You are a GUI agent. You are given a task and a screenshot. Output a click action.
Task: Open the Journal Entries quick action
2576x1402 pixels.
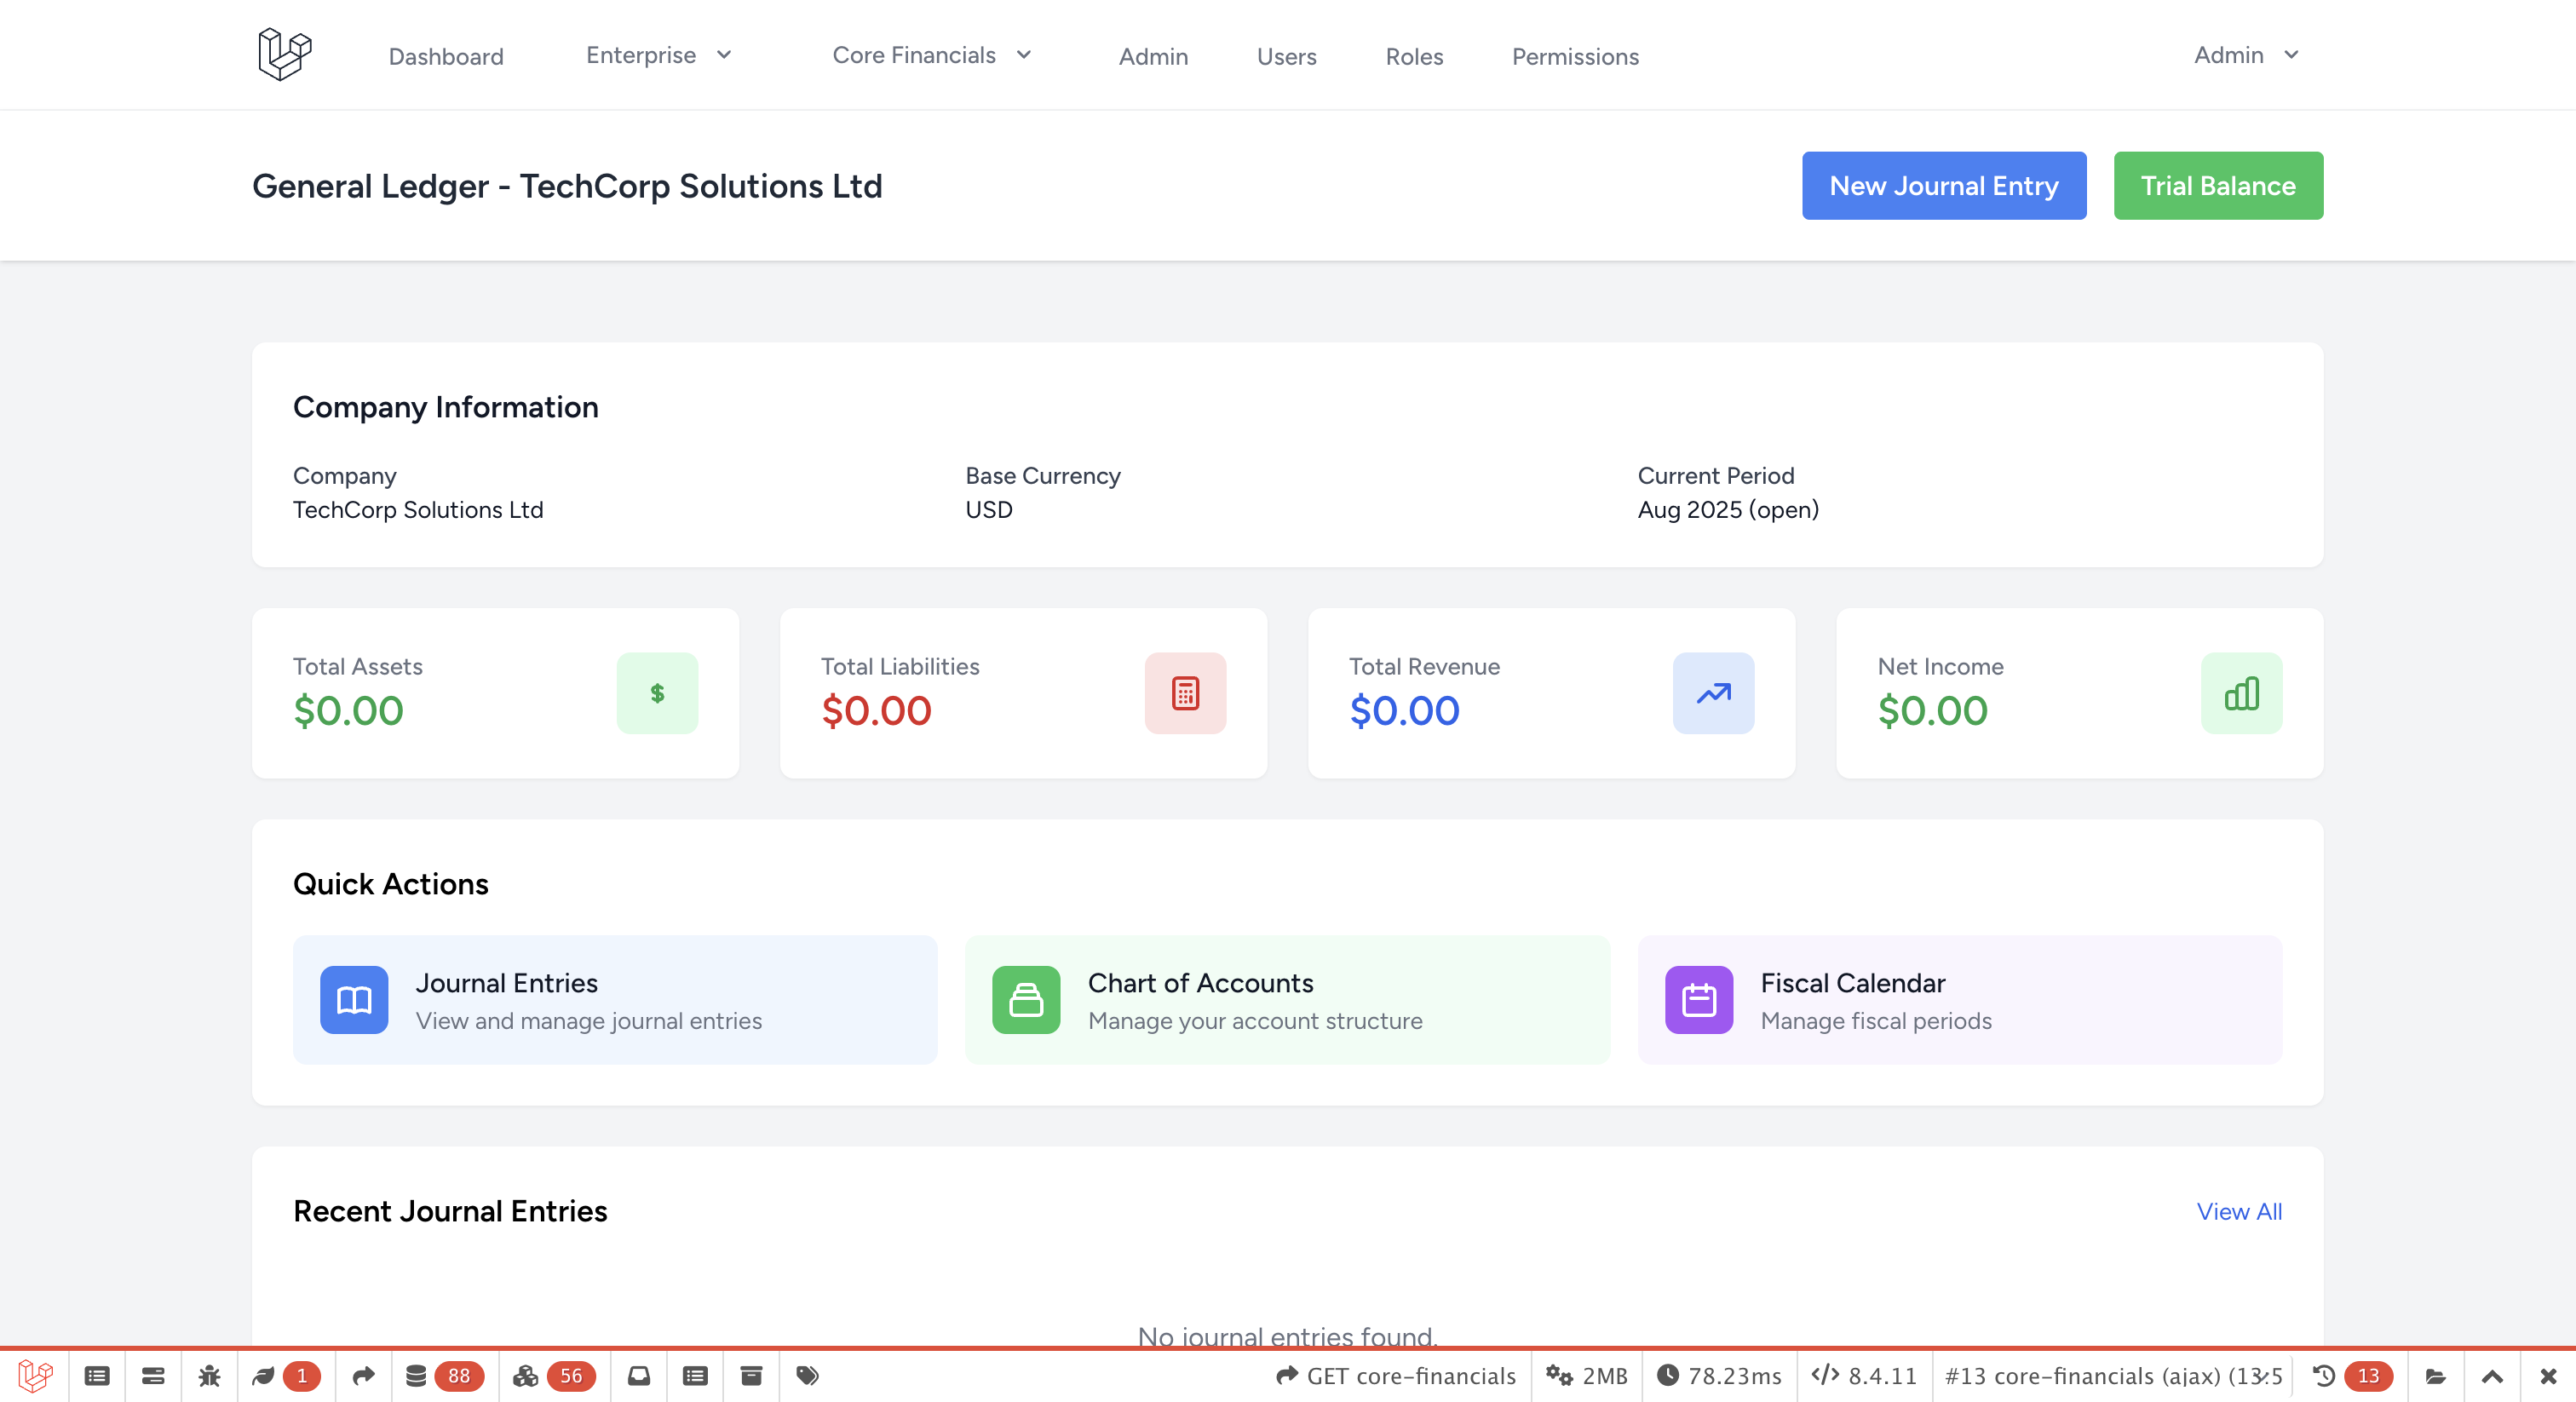pos(615,999)
